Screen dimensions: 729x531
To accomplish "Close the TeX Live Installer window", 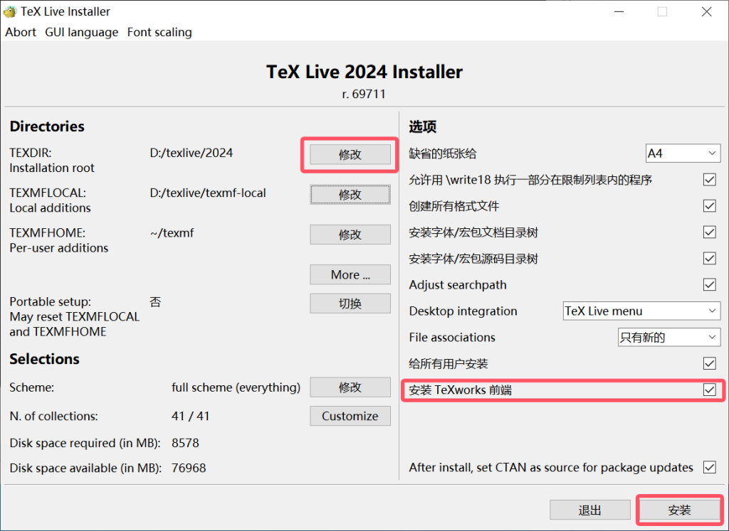I will 707,11.
